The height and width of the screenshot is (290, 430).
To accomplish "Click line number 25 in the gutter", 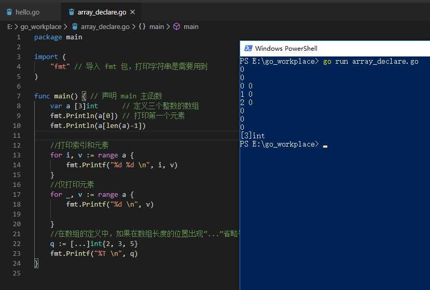I will 17,273.
